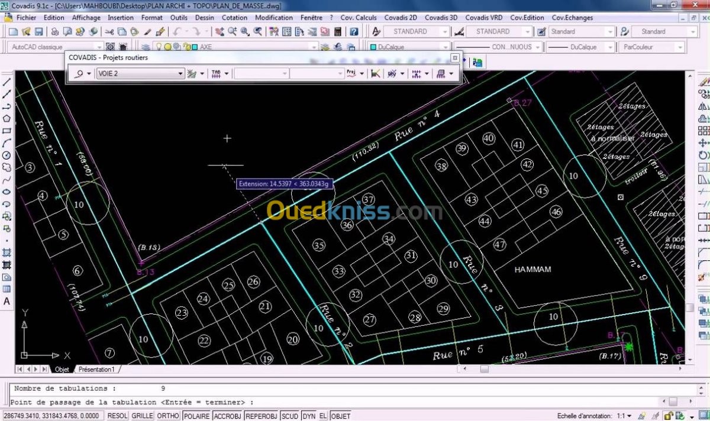Toggle REPEROBJ object snap tracking
The image size is (710, 421).
coord(262,416)
